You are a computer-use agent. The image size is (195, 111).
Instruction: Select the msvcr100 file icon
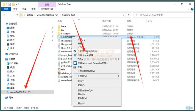pyautogui.click(x=59, y=52)
